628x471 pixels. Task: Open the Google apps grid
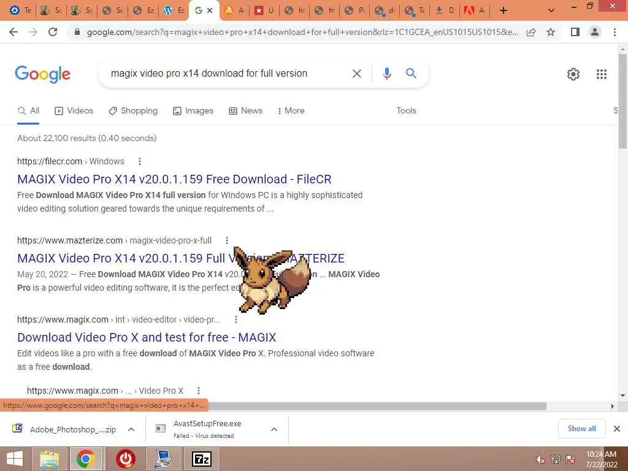[601, 74]
